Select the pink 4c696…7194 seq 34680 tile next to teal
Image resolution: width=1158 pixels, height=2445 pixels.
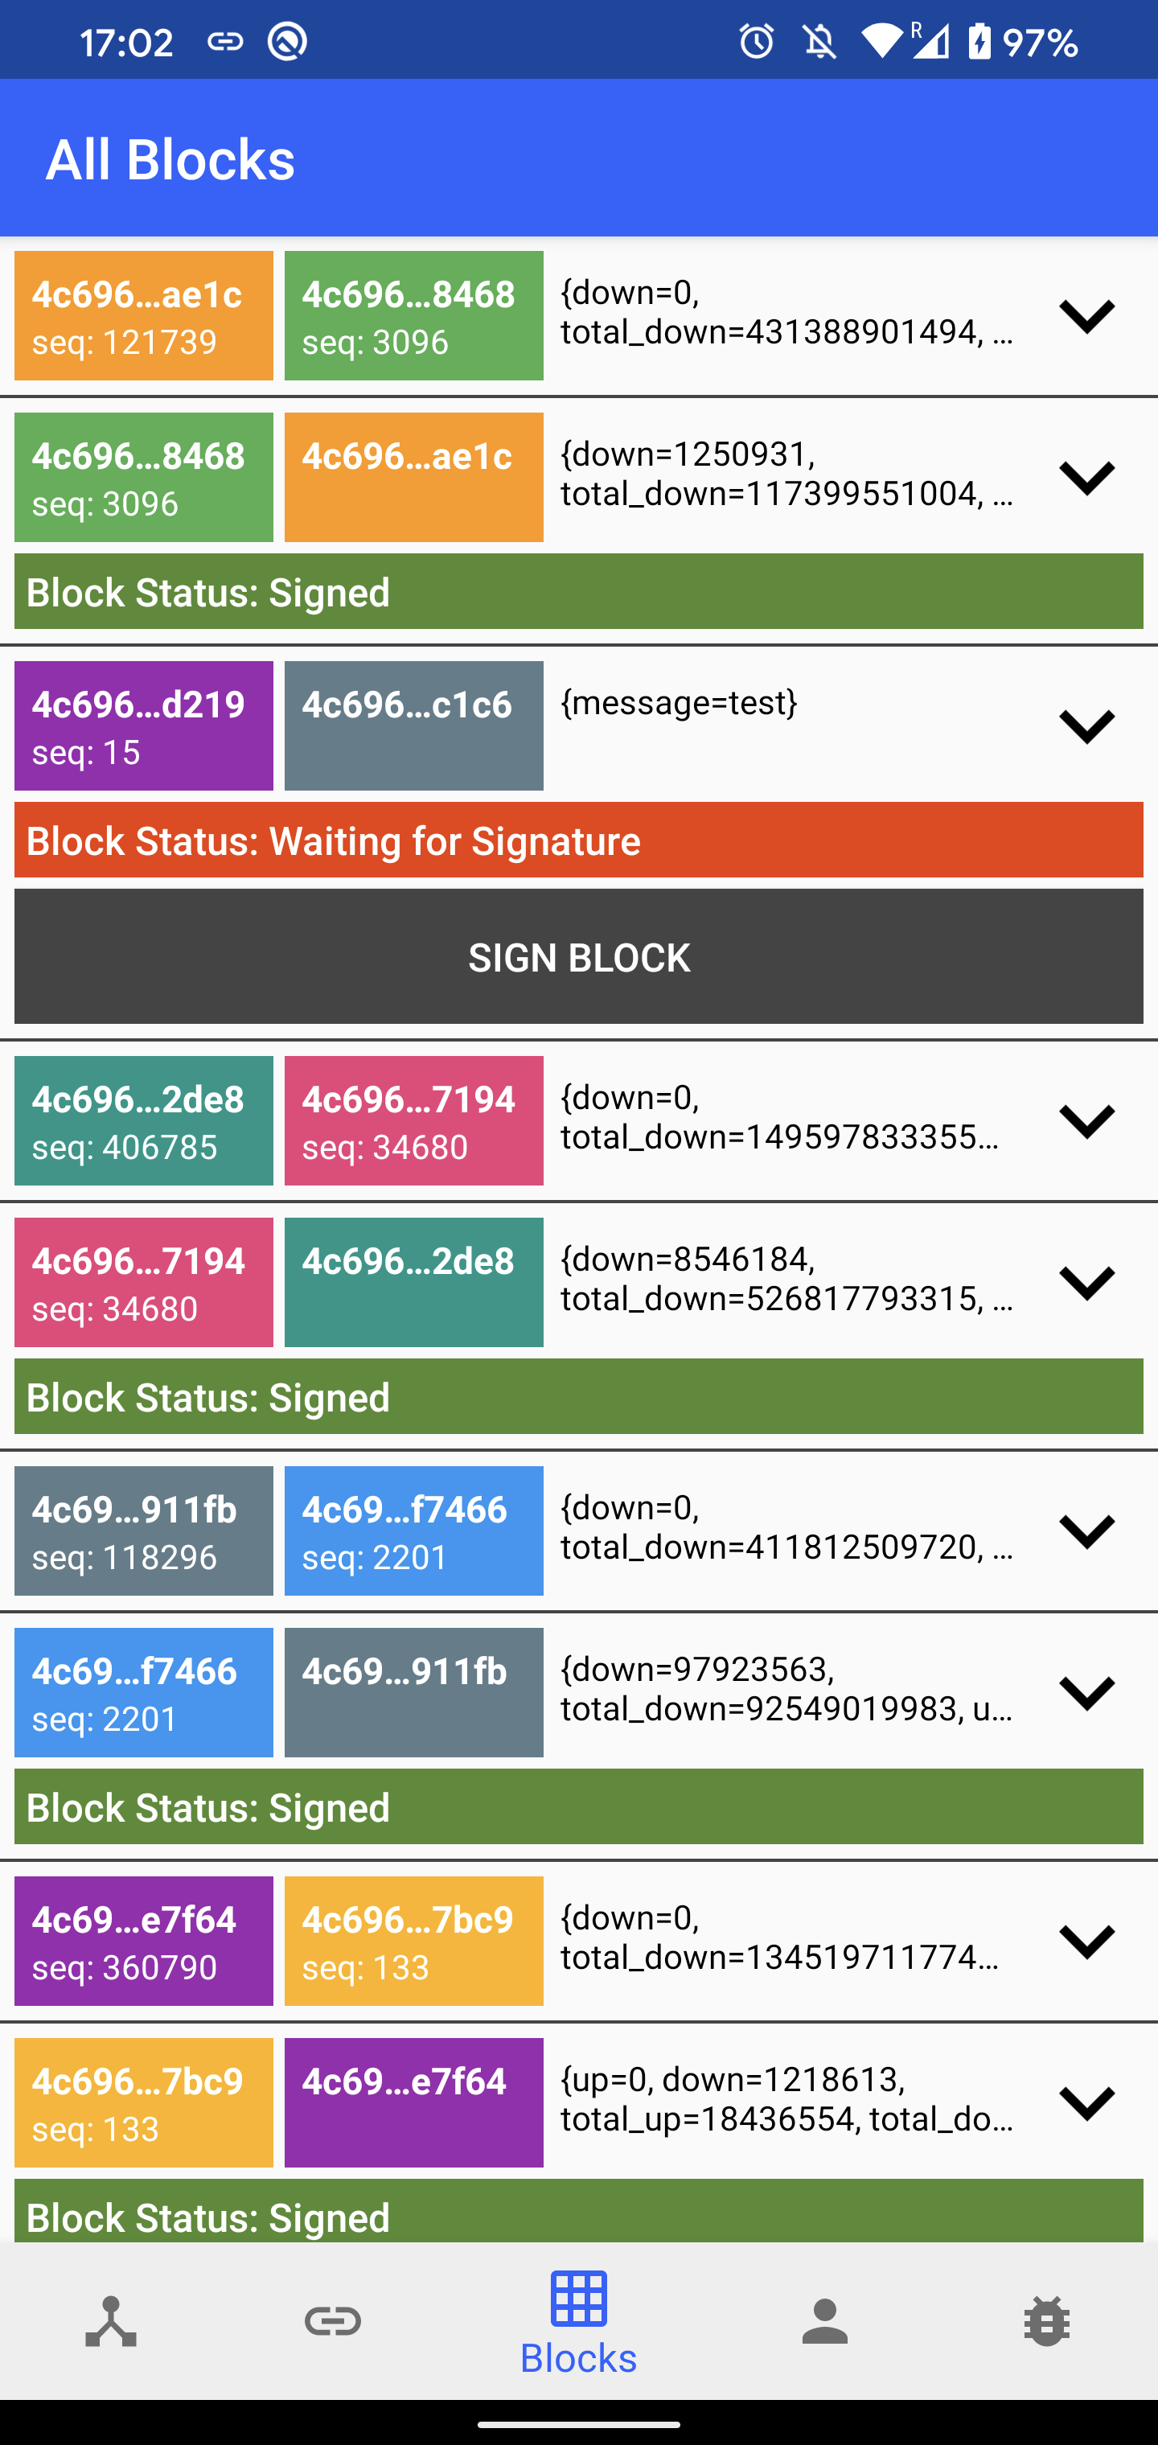[414, 1121]
